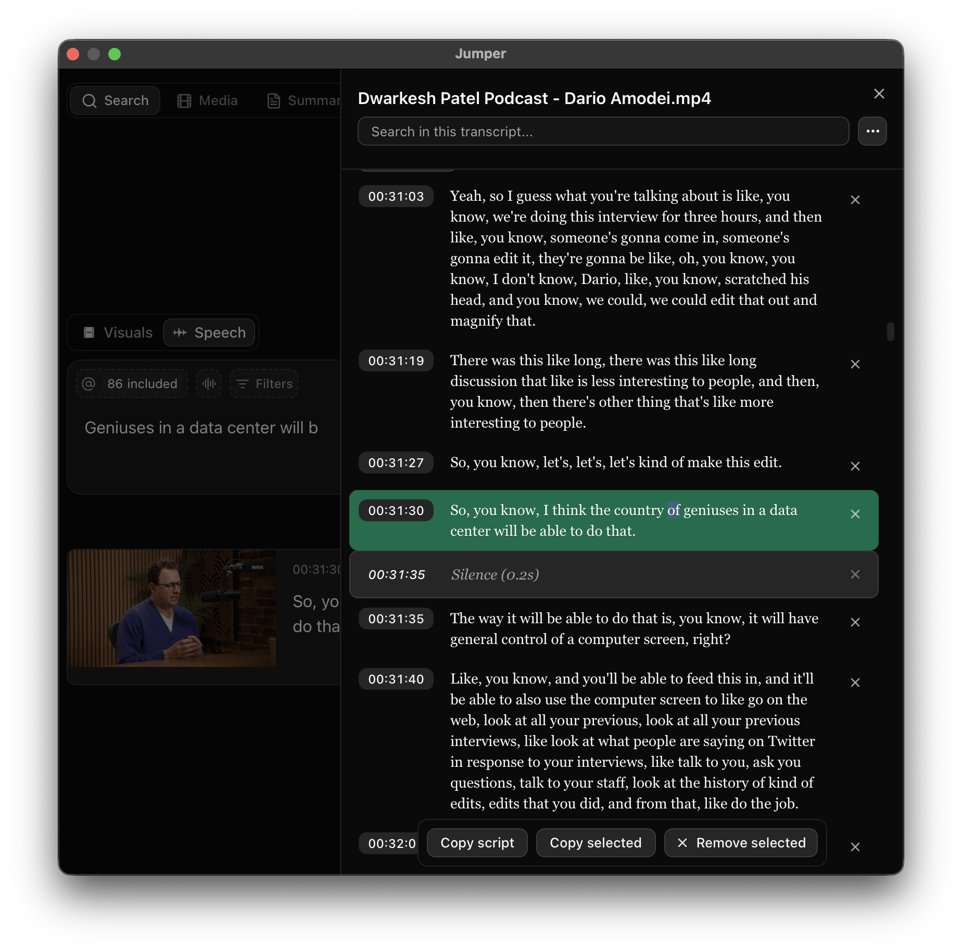
Task: Select 'So, you know, let's' transcript line
Action: [x=616, y=462]
